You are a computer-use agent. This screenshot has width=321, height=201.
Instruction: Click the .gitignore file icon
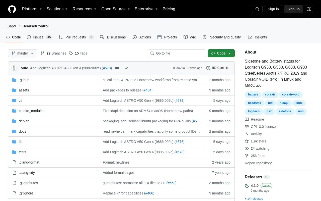(x=14, y=193)
